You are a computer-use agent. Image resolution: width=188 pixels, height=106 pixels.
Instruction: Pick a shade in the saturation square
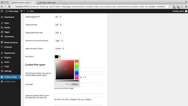coord(65,70)
